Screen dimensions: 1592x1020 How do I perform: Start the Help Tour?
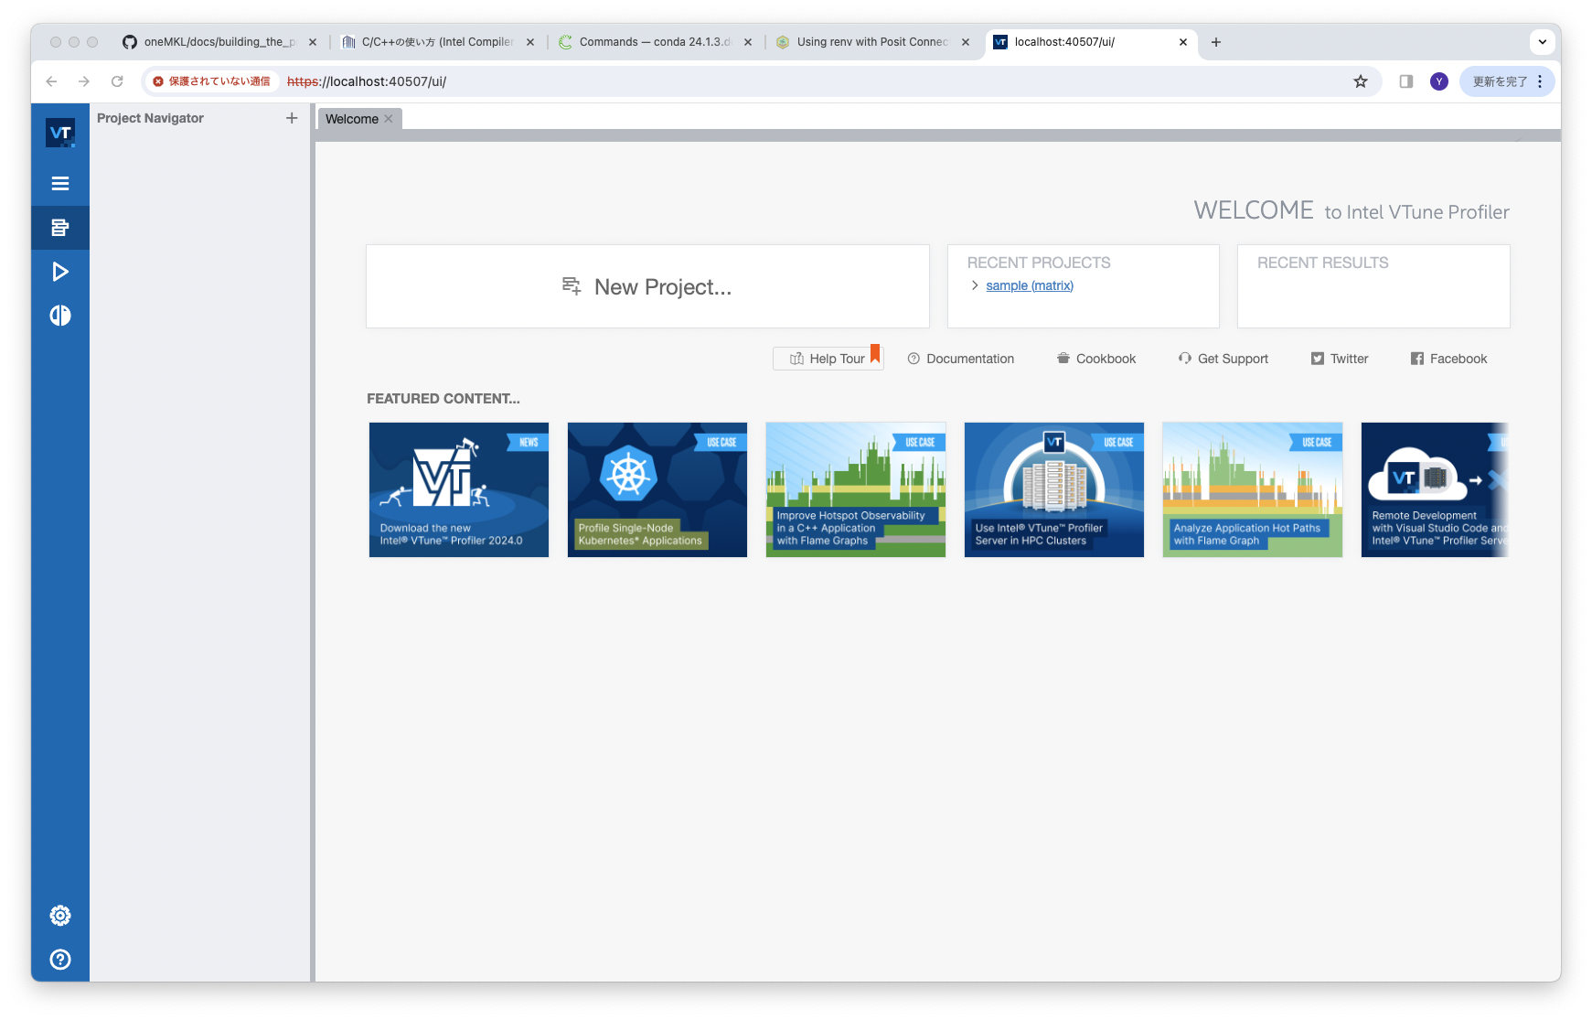(x=828, y=359)
